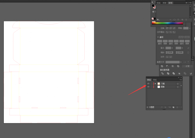Click the symbol libraries menu icon
Image resolution: width=195 pixels, height=138 pixels.
(158, 20)
